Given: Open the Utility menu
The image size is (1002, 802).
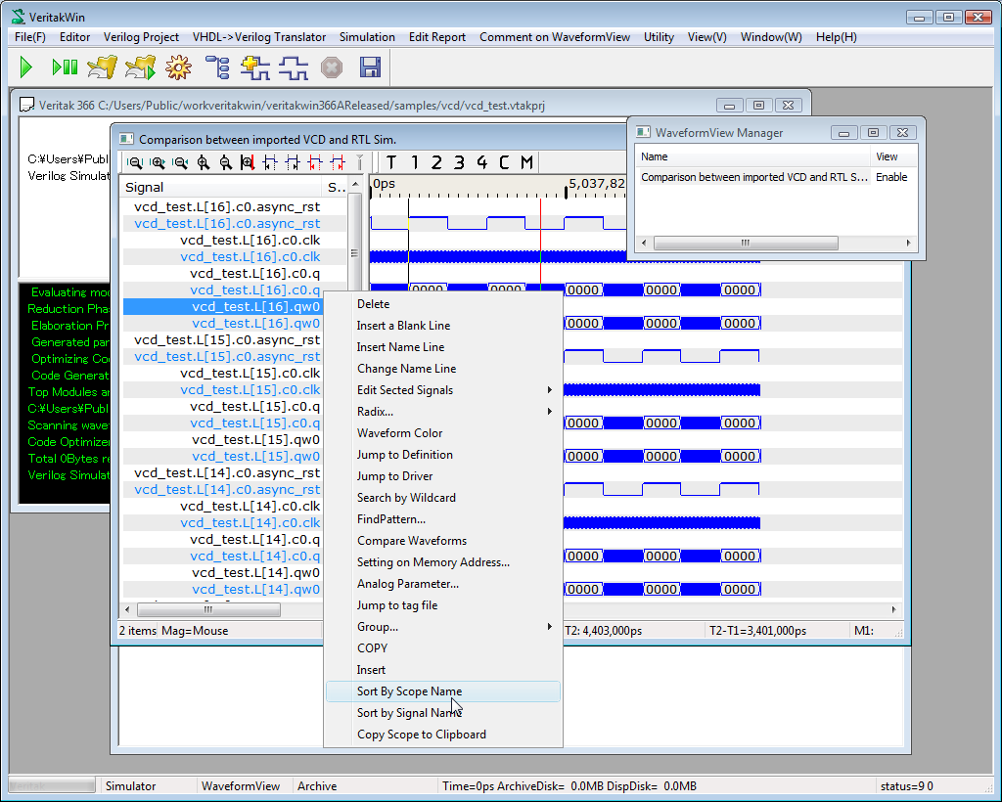Looking at the screenshot, I should point(659,37).
